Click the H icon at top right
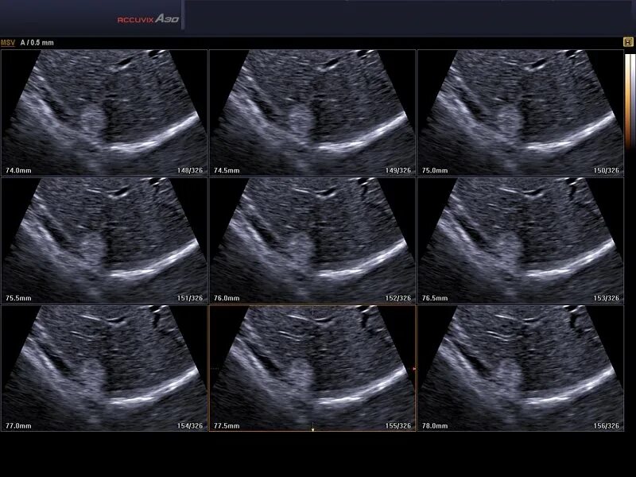The image size is (636, 477). tap(628, 42)
